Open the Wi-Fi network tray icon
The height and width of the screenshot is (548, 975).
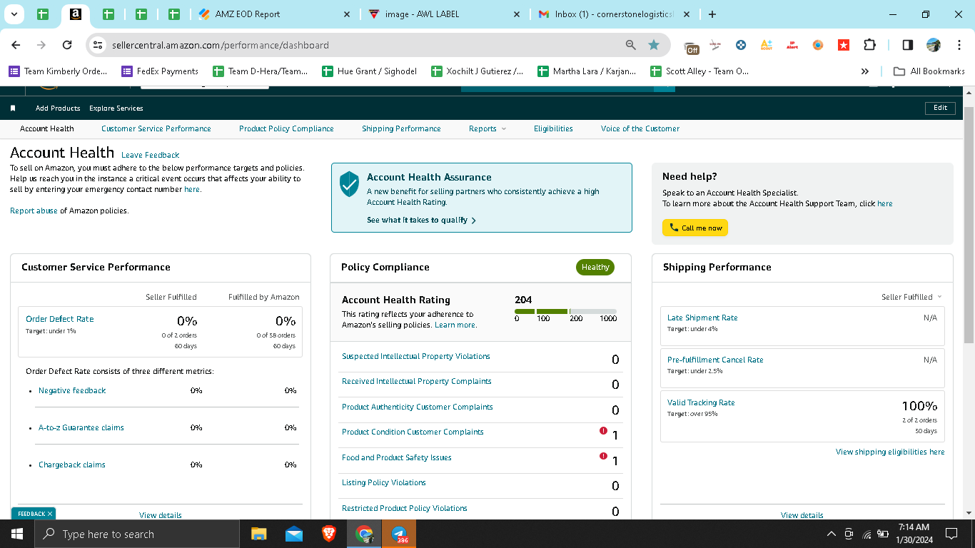pos(867,534)
